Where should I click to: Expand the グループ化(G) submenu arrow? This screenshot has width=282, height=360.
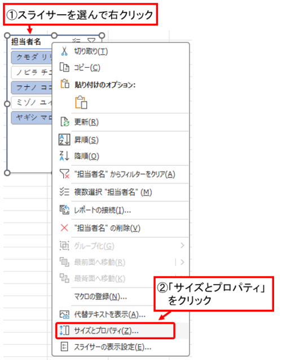[182, 246]
